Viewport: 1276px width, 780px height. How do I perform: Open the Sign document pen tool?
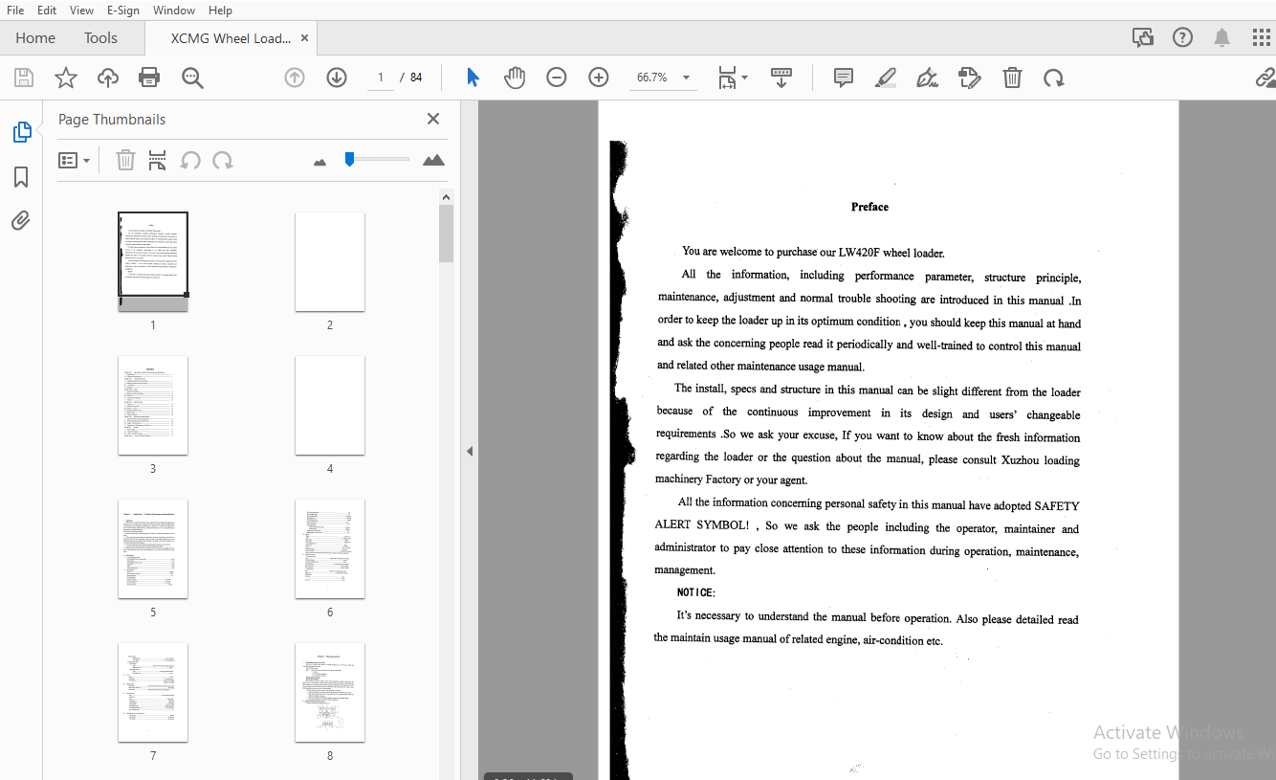(x=927, y=78)
